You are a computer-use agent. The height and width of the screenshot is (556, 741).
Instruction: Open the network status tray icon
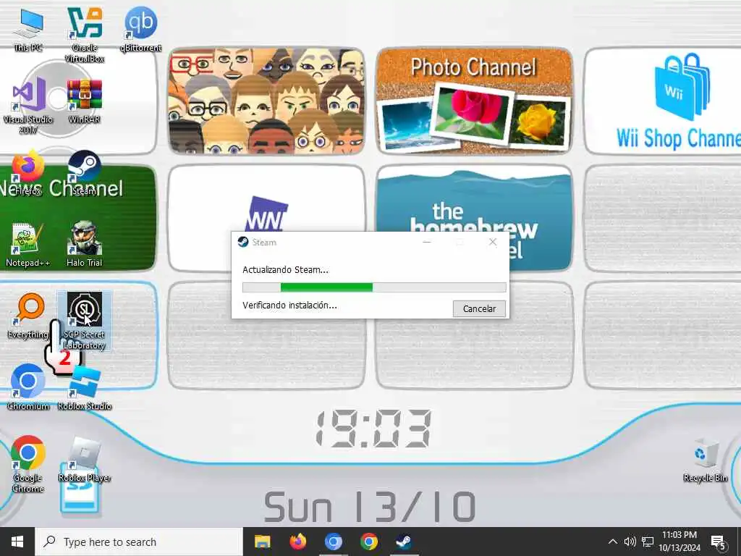648,542
